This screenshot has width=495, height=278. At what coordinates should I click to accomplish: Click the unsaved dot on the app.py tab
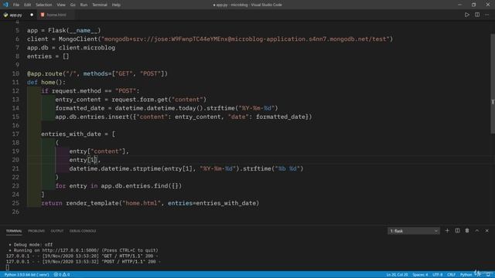[x=32, y=15]
